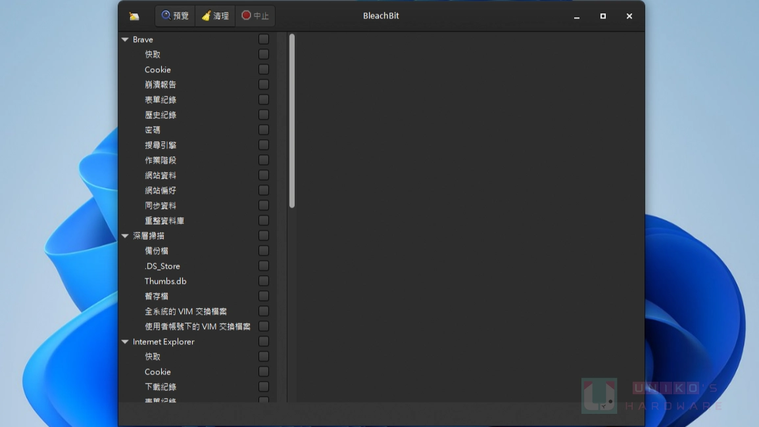Click the 網站偏好 row label
The height and width of the screenshot is (427, 759).
click(x=160, y=191)
